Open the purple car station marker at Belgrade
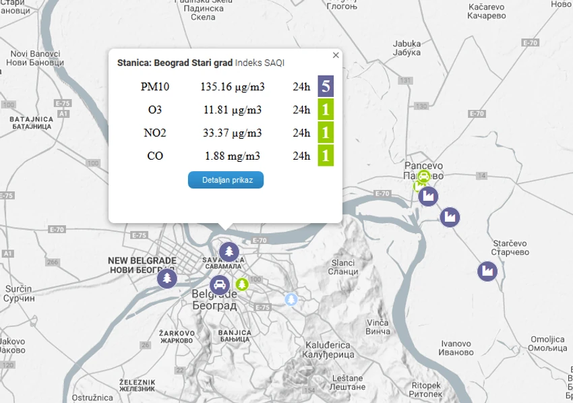The height and width of the screenshot is (403, 573). point(220,285)
